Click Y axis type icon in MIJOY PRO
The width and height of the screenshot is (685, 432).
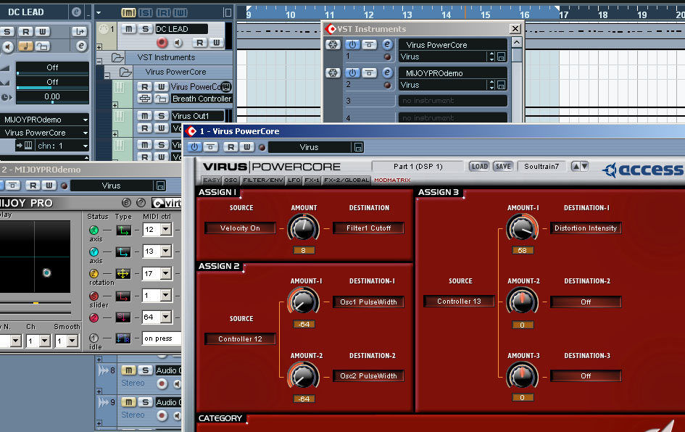pyautogui.click(x=123, y=252)
